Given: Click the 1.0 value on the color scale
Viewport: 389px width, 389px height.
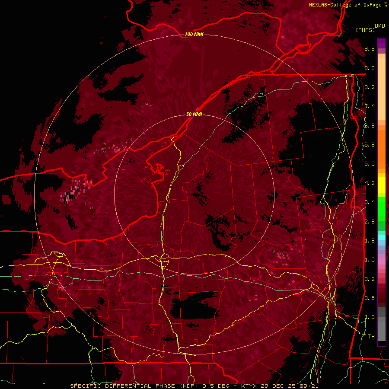Looking at the screenshot, I should click(x=370, y=260).
